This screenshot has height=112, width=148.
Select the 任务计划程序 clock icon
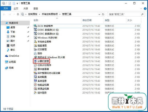[x=35, y=65]
